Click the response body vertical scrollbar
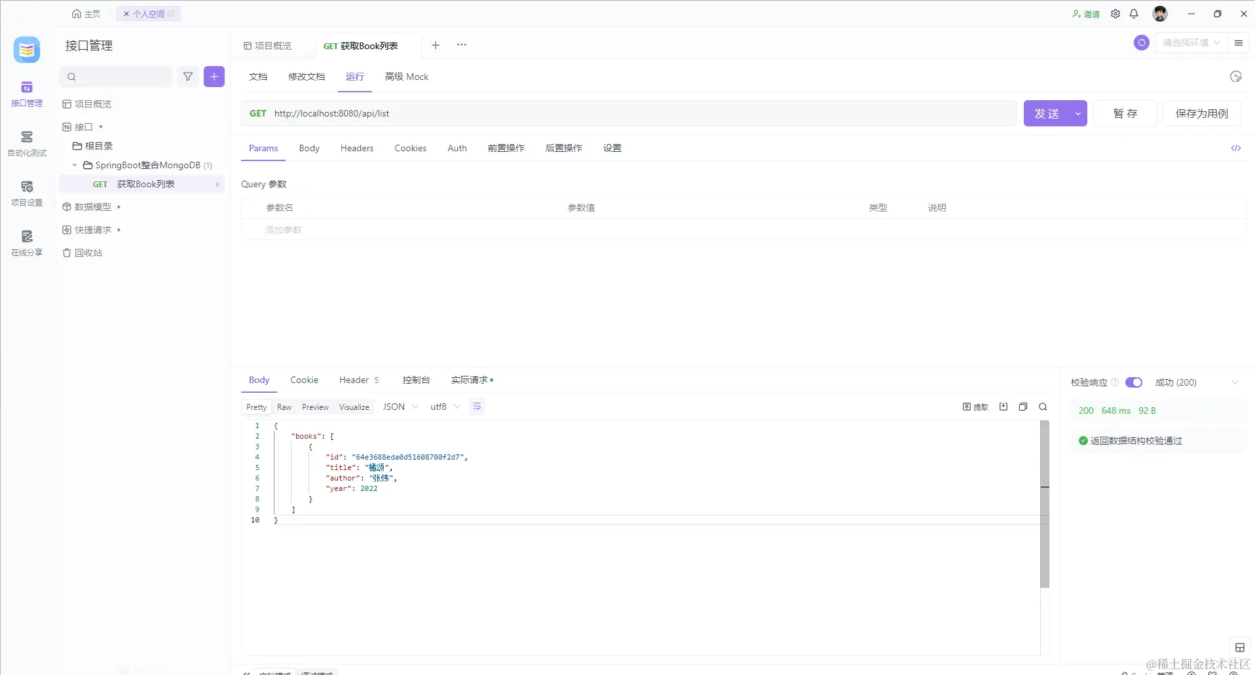Image resolution: width=1255 pixels, height=675 pixels. coord(1045,504)
